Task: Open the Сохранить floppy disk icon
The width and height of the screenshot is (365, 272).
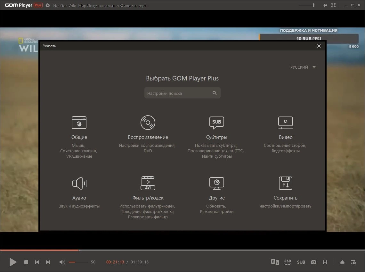Action: 286,183
